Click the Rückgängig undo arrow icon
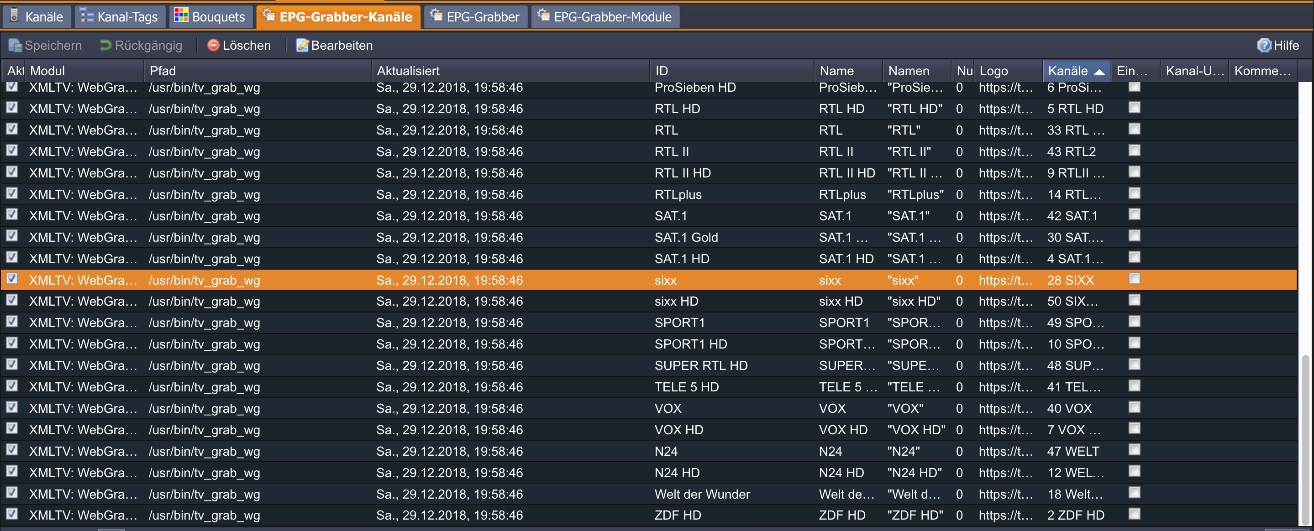Screen dimensions: 1314x531 click(105, 45)
